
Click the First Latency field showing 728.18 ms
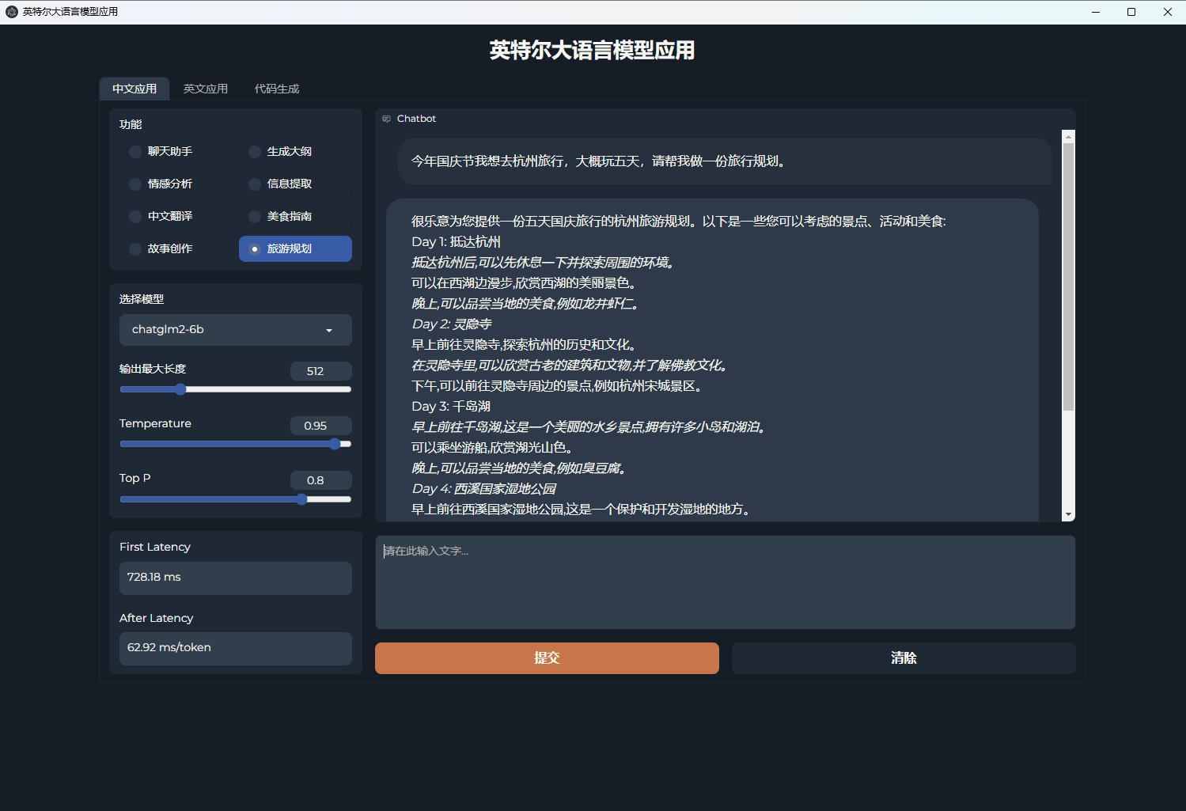point(236,578)
